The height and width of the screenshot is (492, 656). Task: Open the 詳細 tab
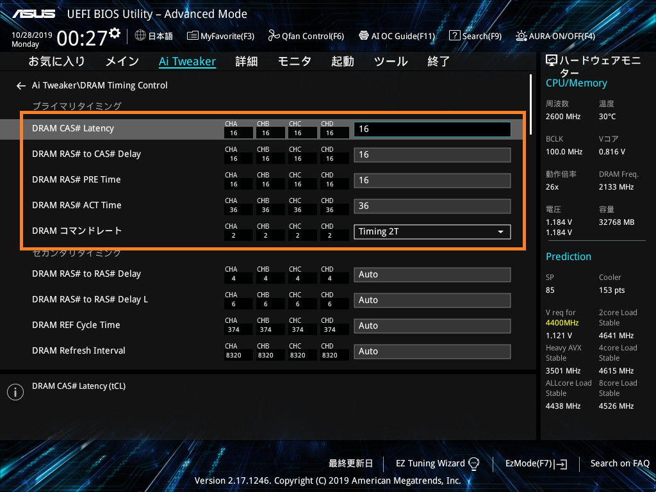(x=247, y=61)
